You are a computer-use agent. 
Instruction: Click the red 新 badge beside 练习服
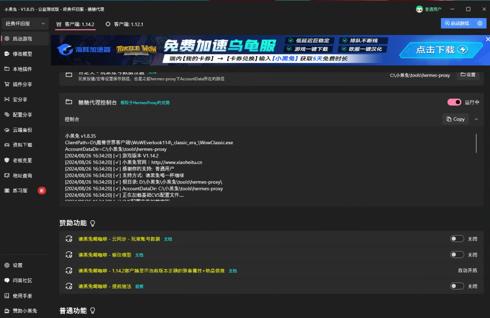pos(42,190)
